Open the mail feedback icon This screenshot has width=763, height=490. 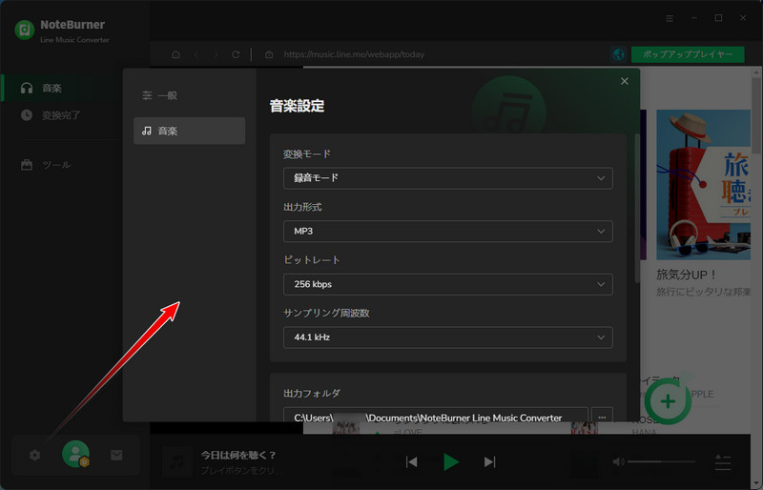click(x=116, y=456)
